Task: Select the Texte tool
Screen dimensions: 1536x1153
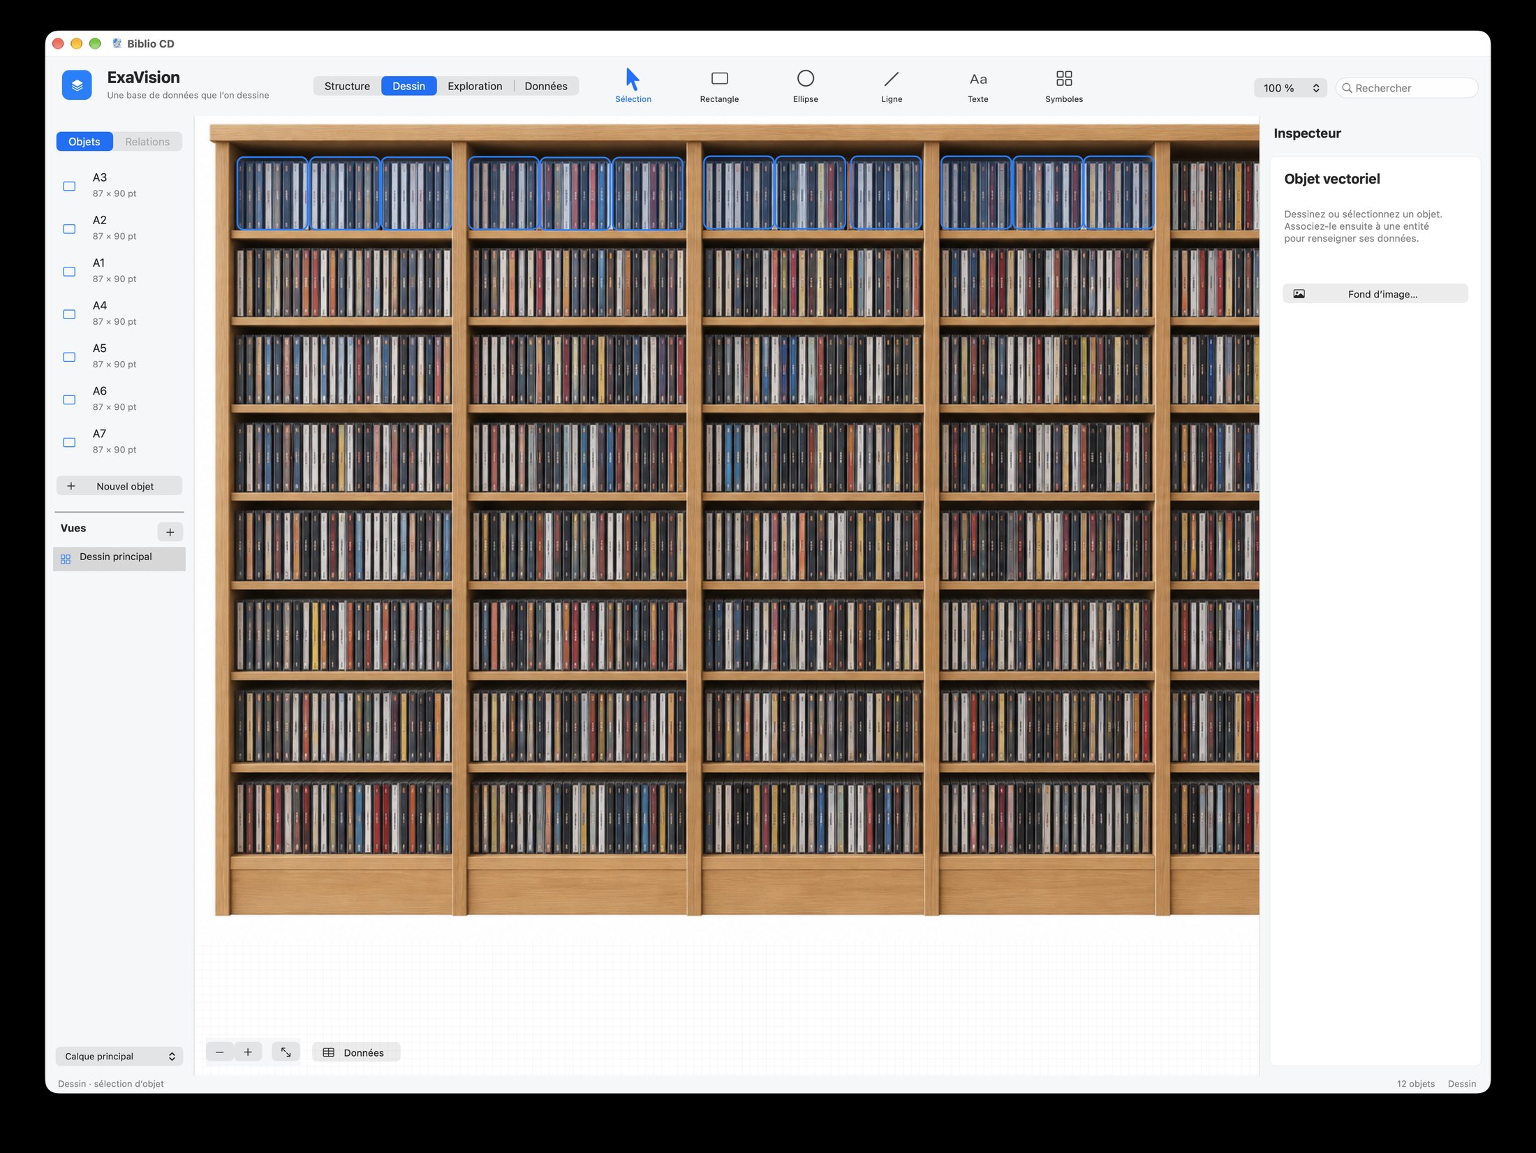Action: (x=977, y=86)
